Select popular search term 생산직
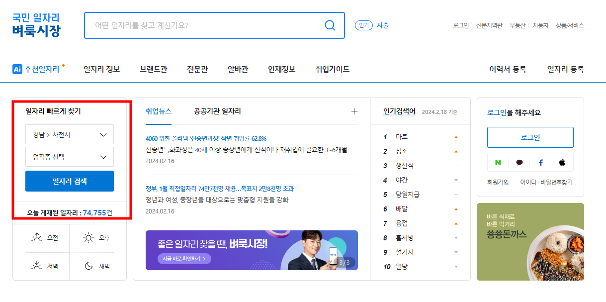Screen dimensions: 606x302 (x=405, y=166)
